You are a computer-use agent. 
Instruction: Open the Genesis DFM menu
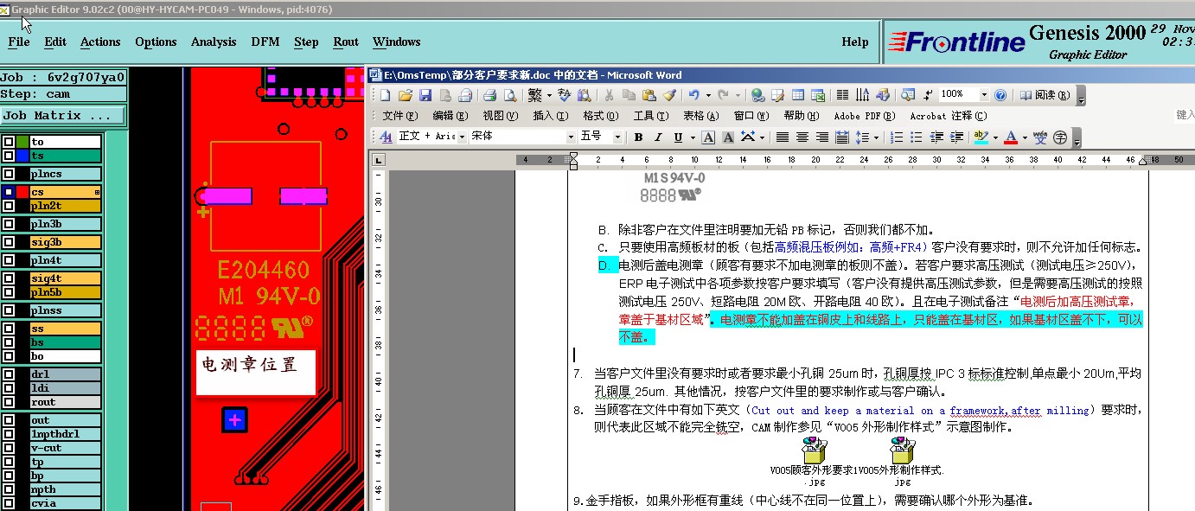(x=265, y=42)
